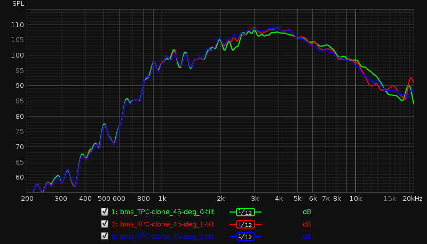Uncheck trace 3 bms_TPC-clone_45-deg_2-tilt checkbox
The width and height of the screenshot is (427, 244).
[105, 236]
